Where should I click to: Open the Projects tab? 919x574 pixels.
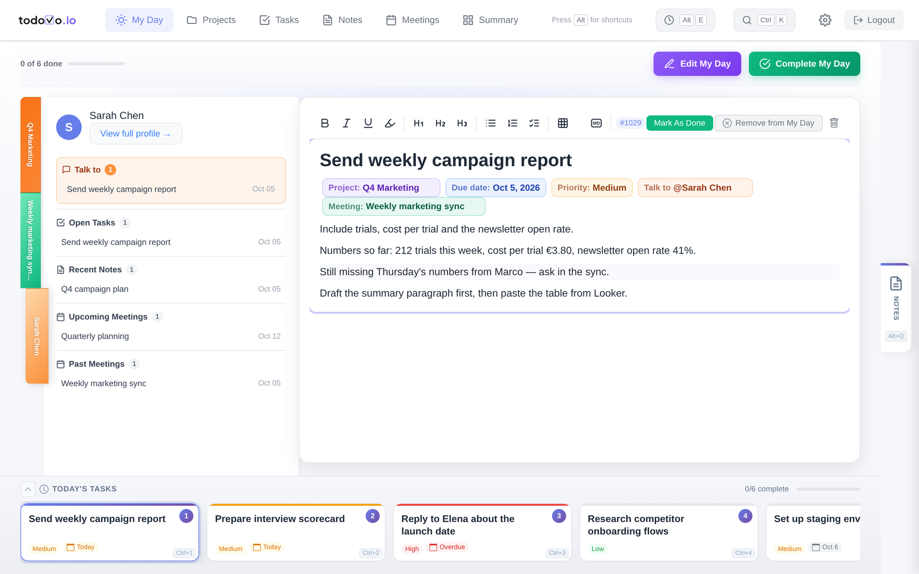point(211,20)
